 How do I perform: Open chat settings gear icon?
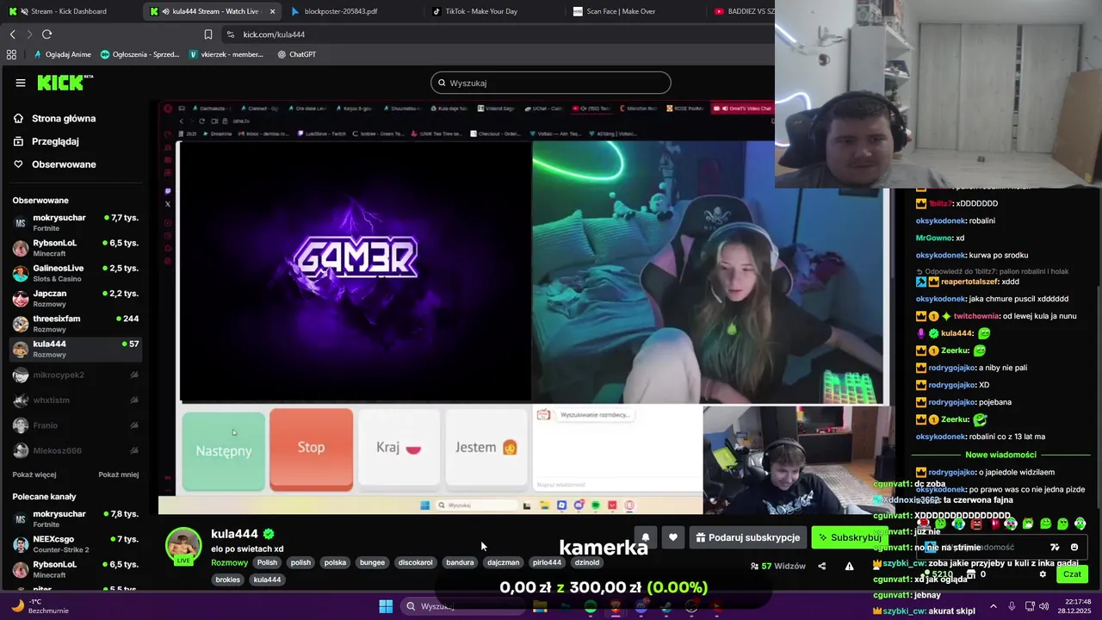(1043, 574)
